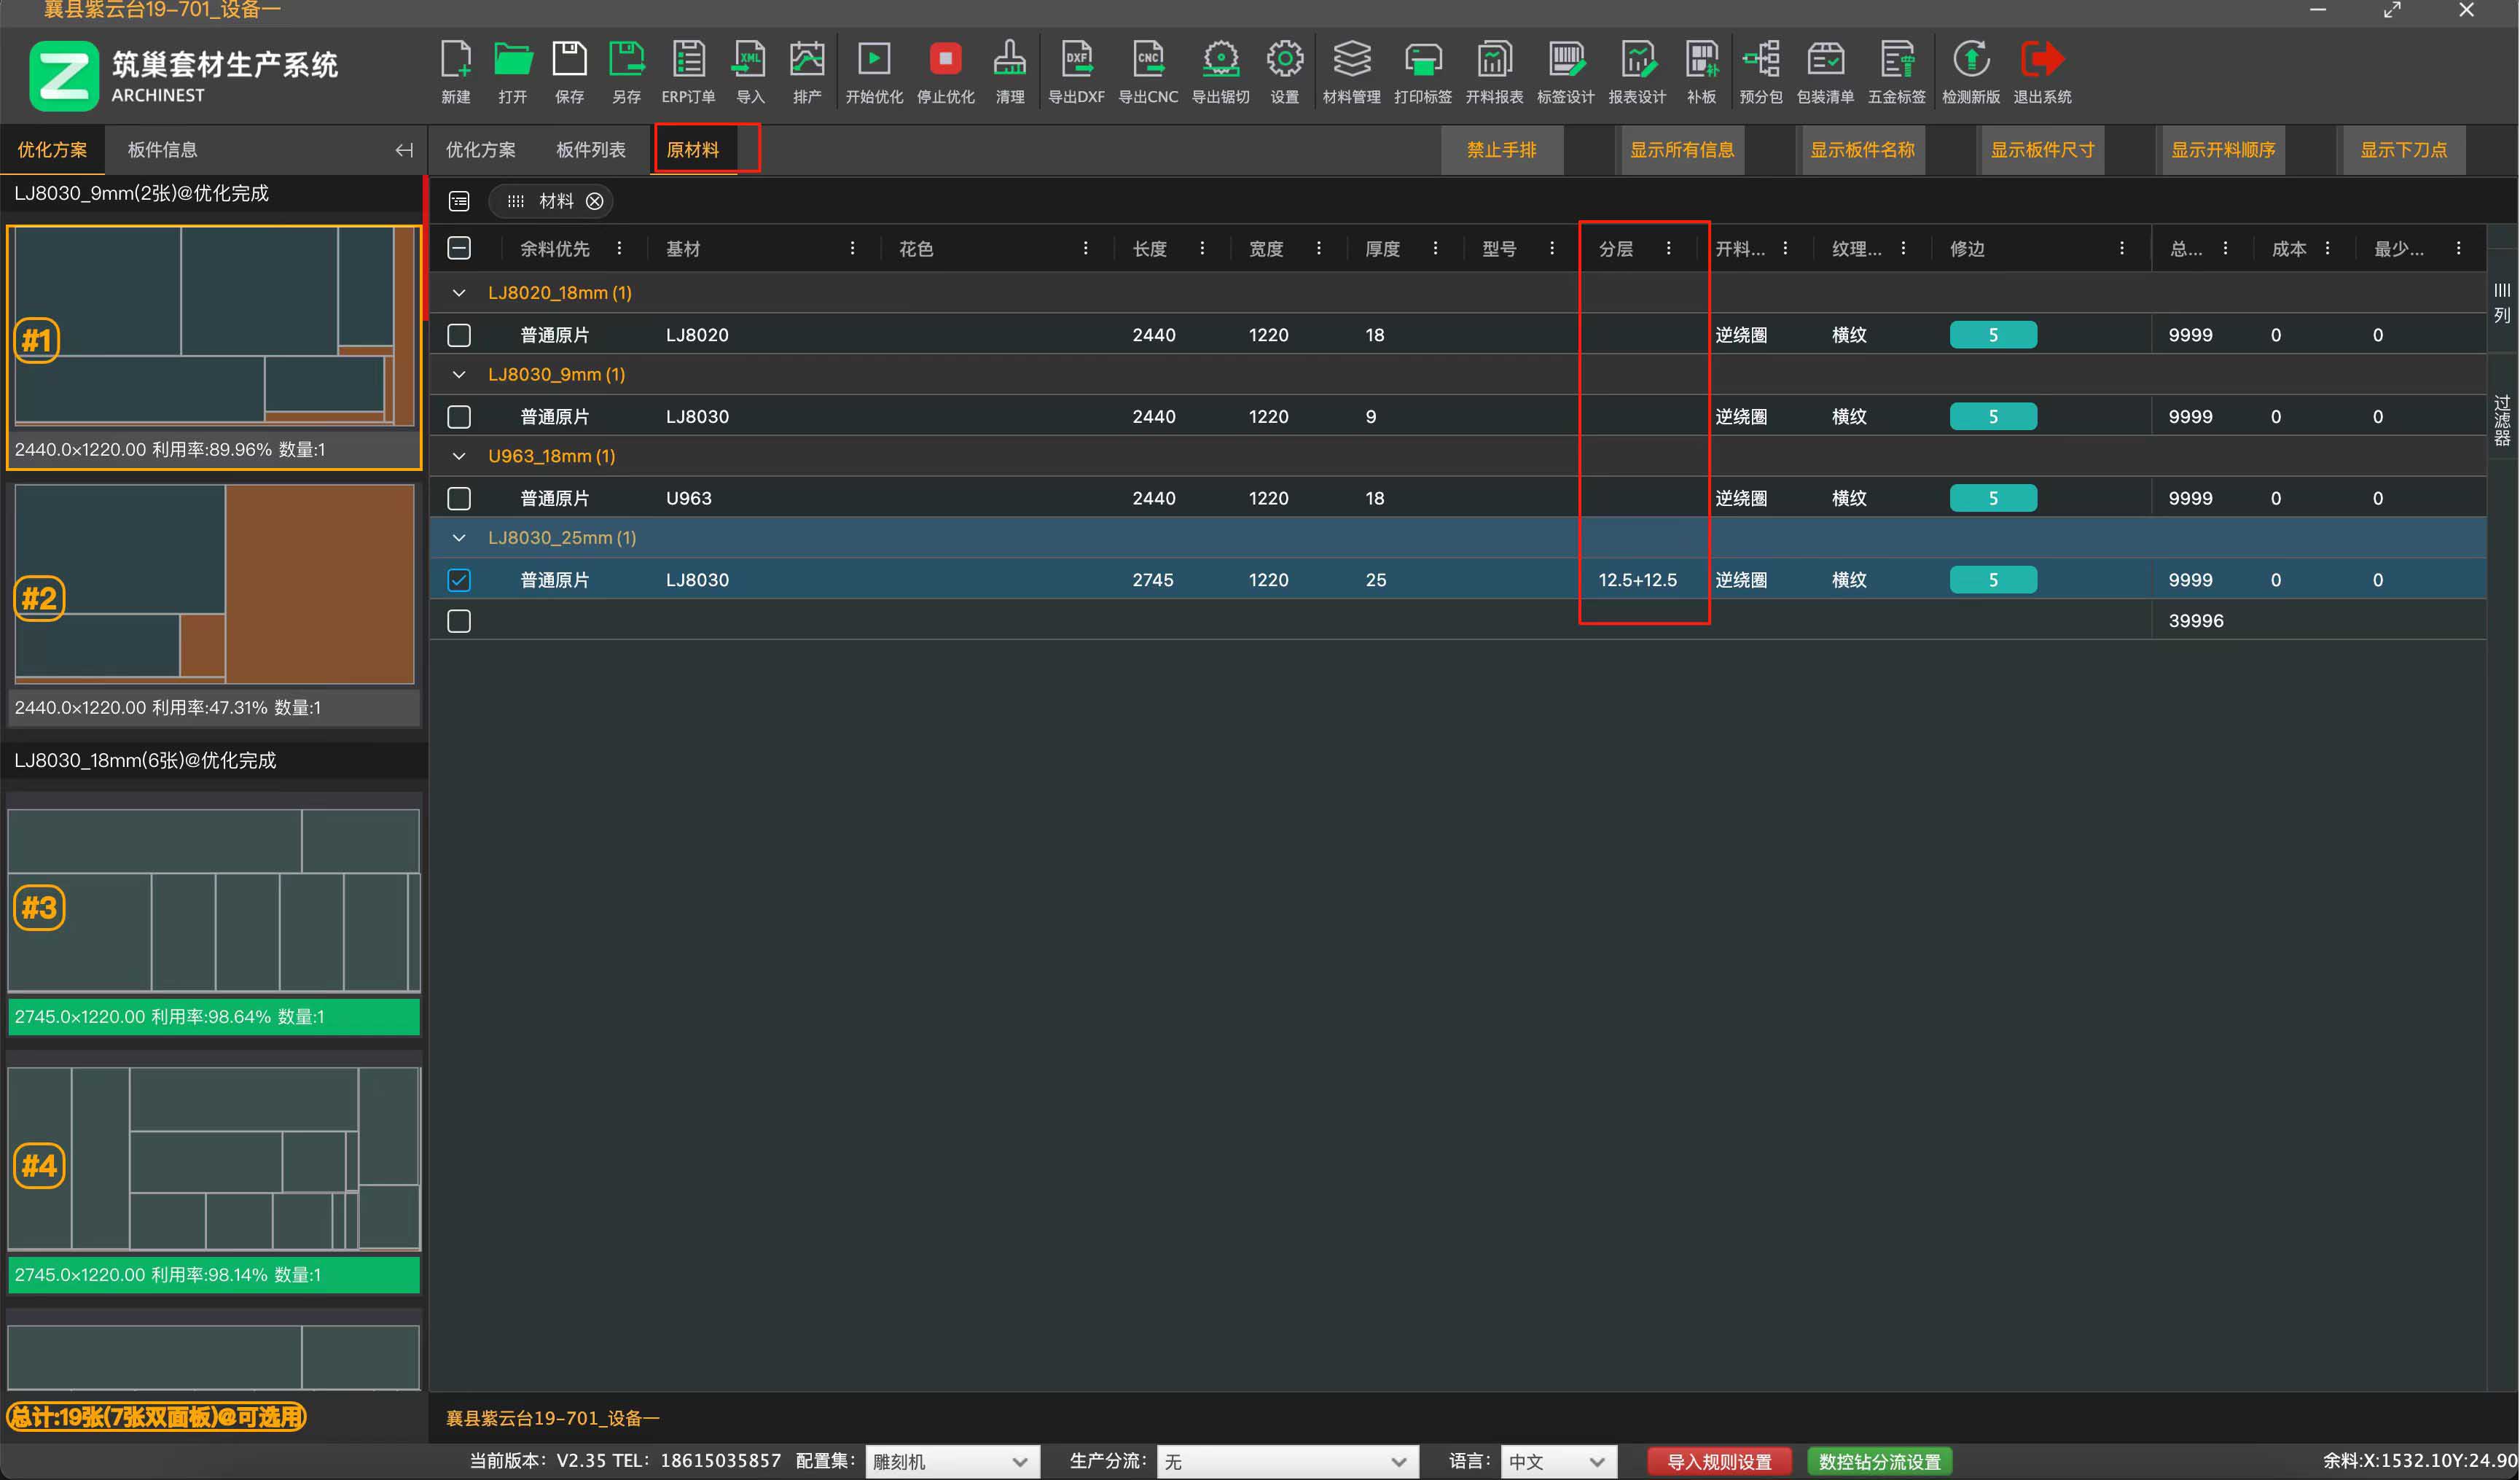This screenshot has width=2520, height=1480.
Task: Open the 语言 language dropdown
Action: coord(1556,1461)
